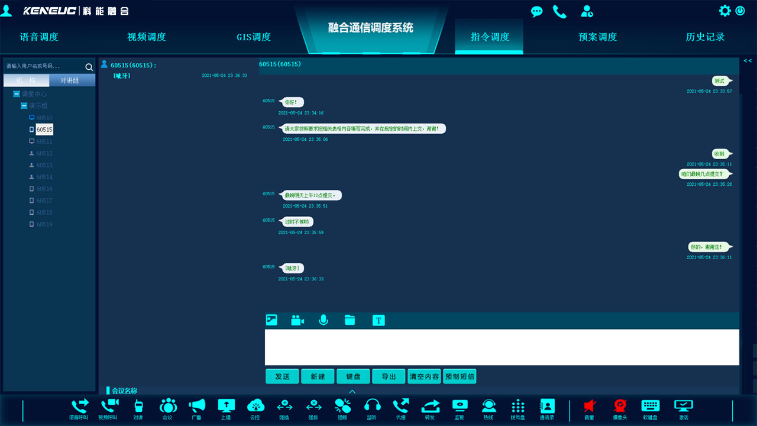757x426 pixels.
Task: Select user 60516 in tree
Action: (44, 189)
